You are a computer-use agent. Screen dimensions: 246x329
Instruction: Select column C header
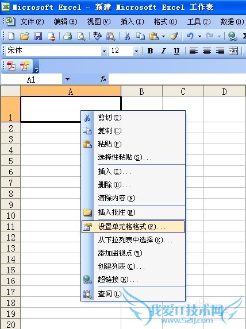tap(183, 91)
